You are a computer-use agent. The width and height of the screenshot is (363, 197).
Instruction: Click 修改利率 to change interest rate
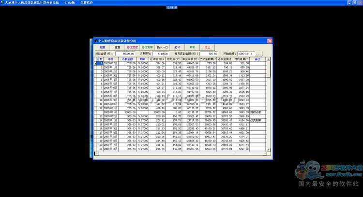coord(147,48)
